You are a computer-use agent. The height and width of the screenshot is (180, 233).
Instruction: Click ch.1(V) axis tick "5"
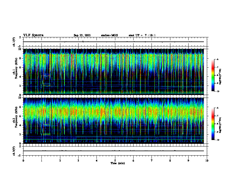click(20, 37)
